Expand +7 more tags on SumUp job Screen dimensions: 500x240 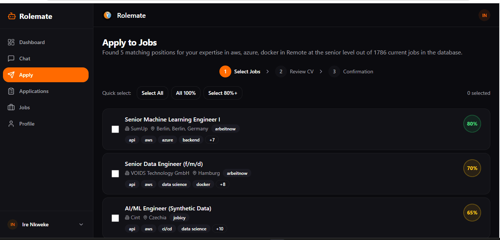[212, 140]
